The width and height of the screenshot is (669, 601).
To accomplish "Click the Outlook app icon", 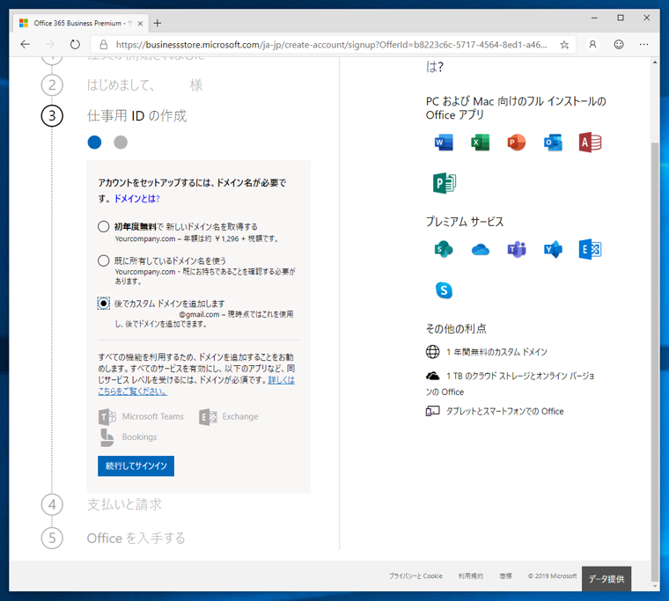I will [x=553, y=143].
